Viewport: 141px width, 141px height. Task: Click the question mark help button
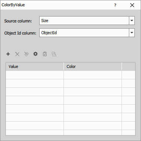[x=115, y=5]
